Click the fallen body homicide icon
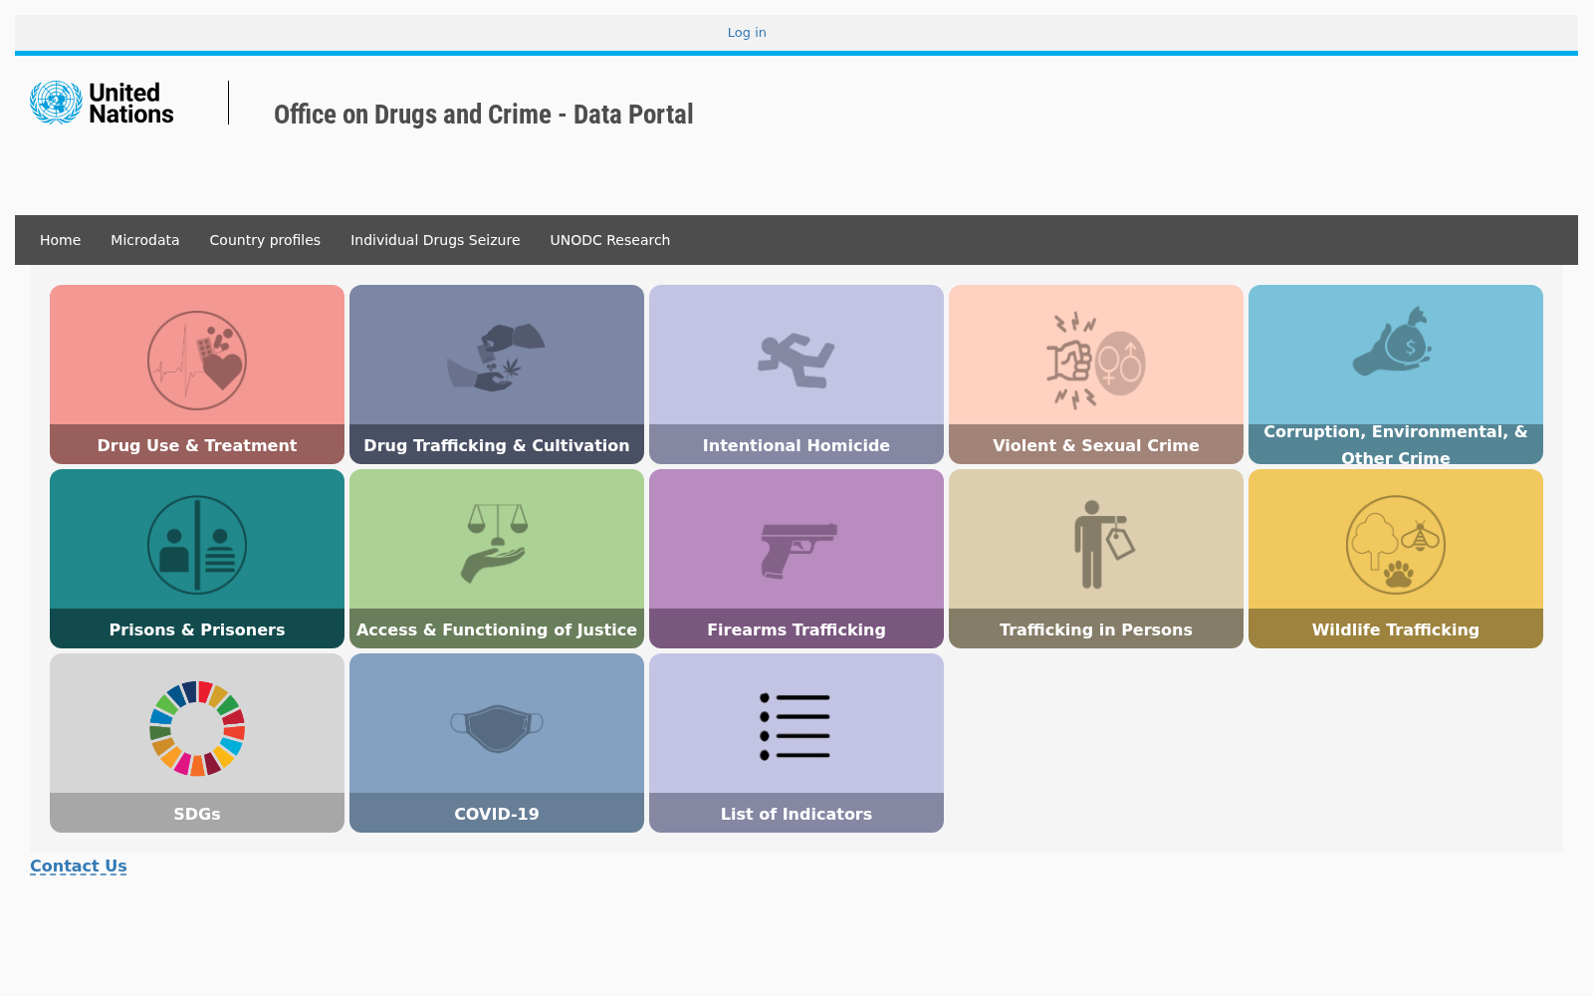 point(796,361)
